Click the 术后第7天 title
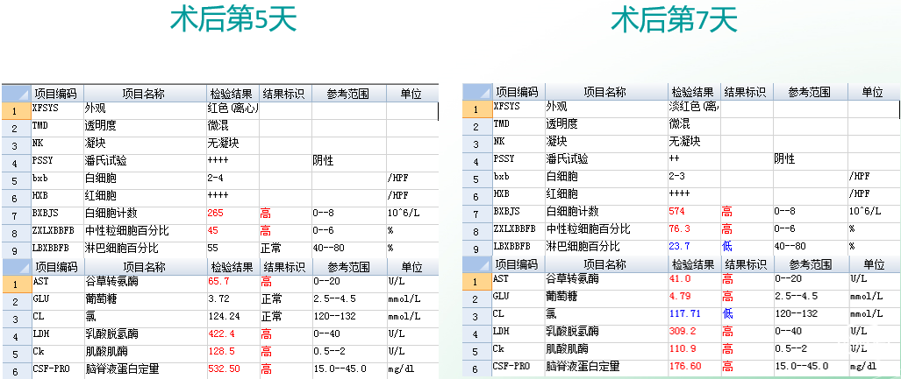The height and width of the screenshot is (379, 901). (674, 21)
